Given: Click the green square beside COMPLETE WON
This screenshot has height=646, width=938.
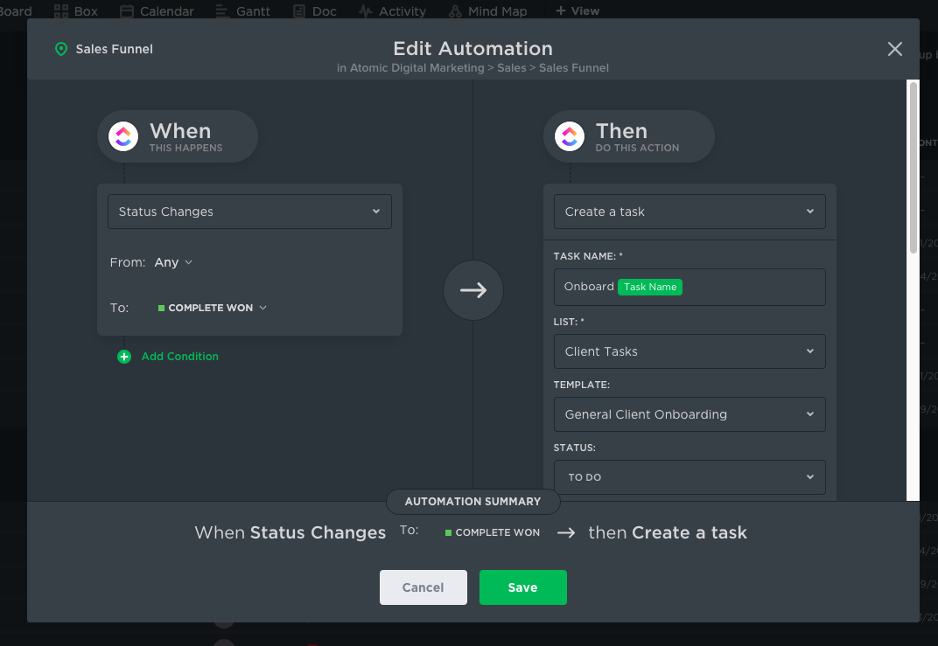Looking at the screenshot, I should tap(160, 308).
